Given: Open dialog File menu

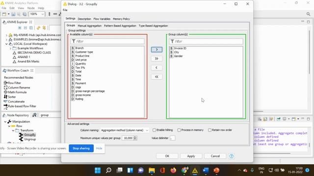Looking at the screenshot, I should click(65, 10).
